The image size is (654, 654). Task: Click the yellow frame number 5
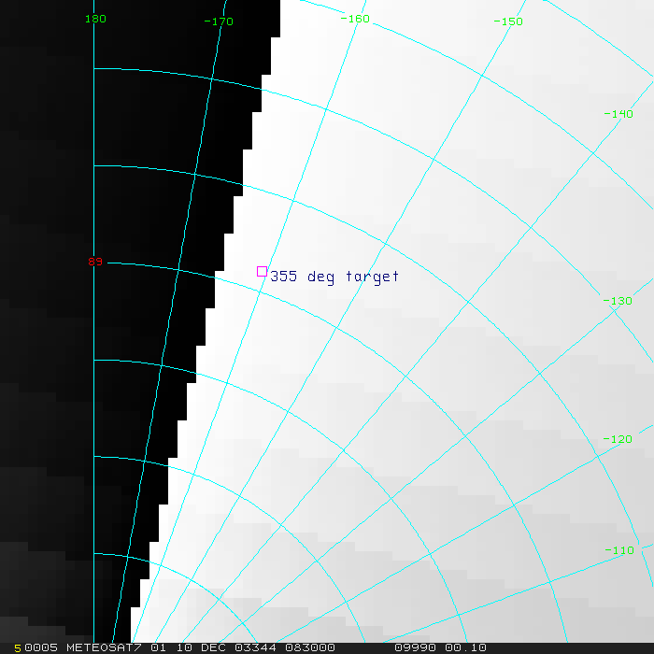(x=18, y=648)
